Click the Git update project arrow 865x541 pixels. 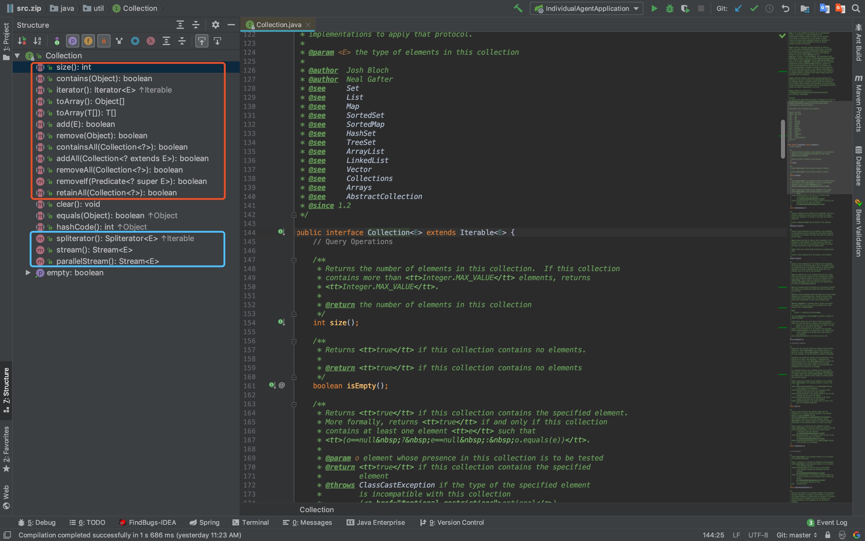pyautogui.click(x=739, y=8)
